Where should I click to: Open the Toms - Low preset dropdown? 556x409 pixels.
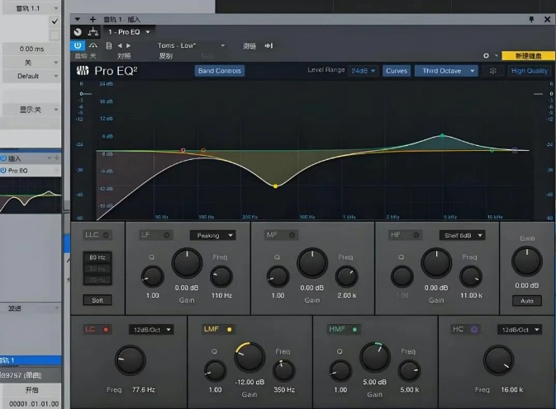[x=191, y=45]
